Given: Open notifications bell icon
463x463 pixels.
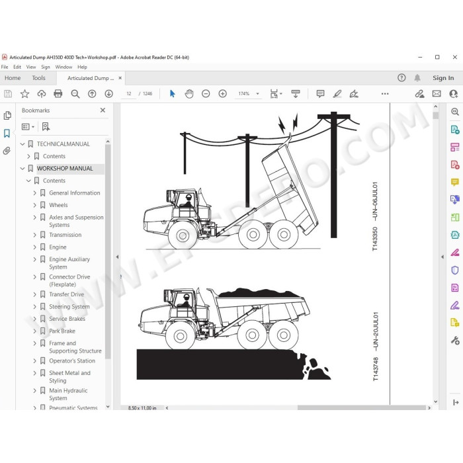Looking at the screenshot, I should point(417,78).
